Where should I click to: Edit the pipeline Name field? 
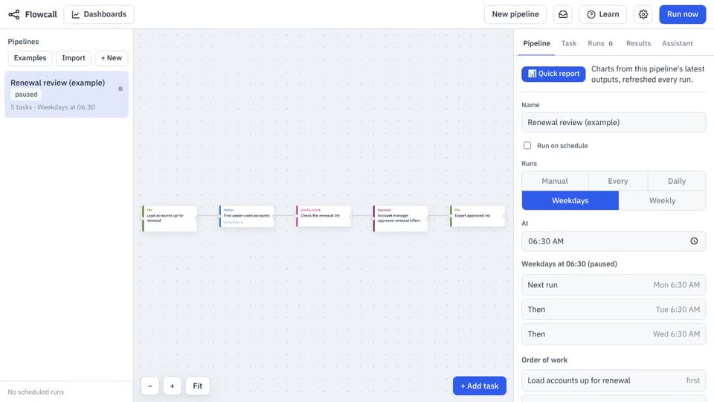(x=614, y=123)
